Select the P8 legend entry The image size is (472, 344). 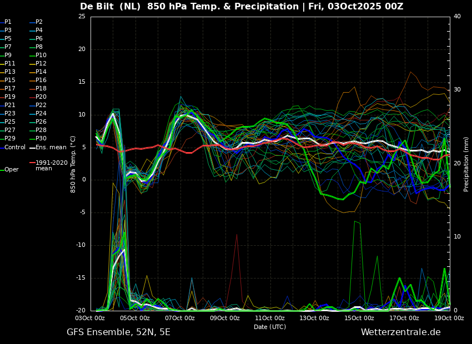pos(36,47)
